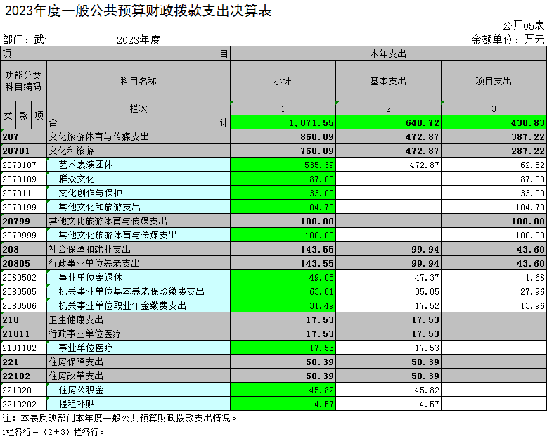Select subtotal value 45.82 in green column
The width and height of the screenshot is (547, 439).
(x=283, y=390)
